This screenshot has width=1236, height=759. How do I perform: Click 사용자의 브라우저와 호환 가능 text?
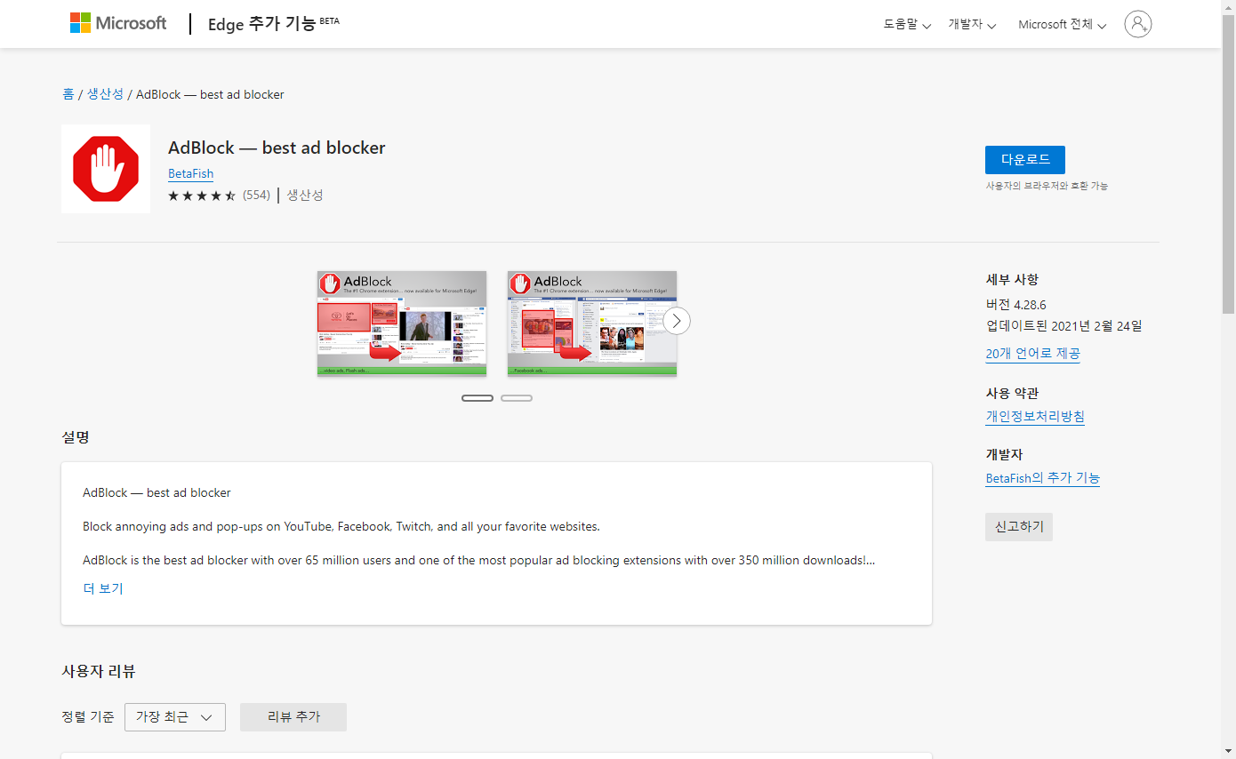click(1047, 186)
